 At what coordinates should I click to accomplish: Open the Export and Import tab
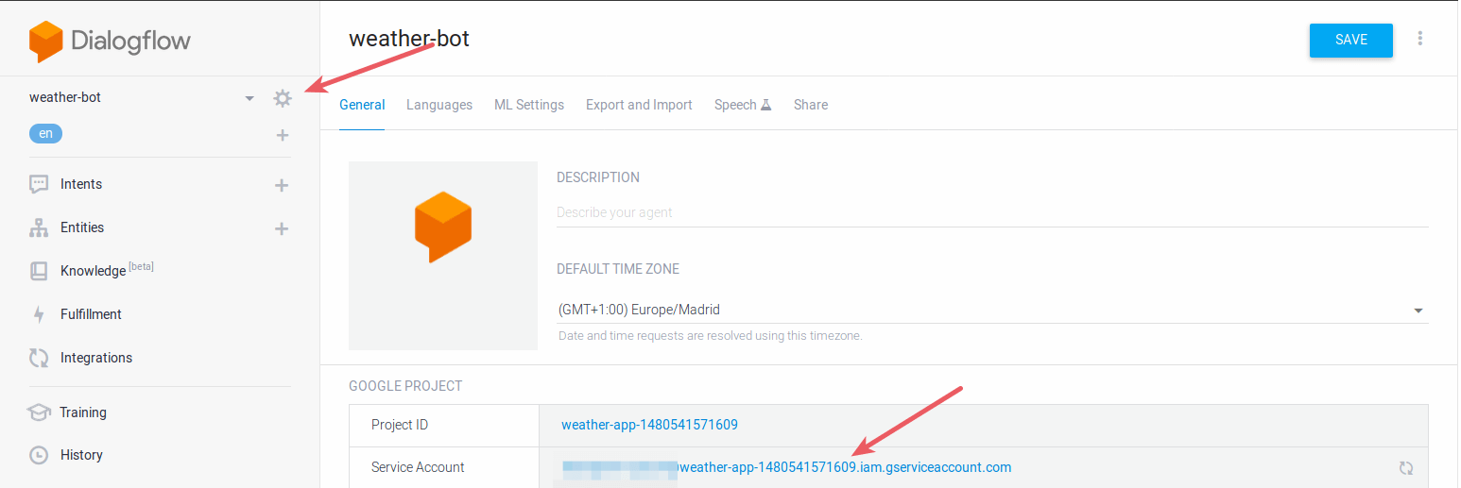(x=639, y=105)
